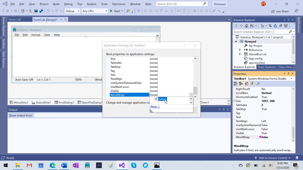Expand the References node in Solution Explorer
The width and height of the screenshot is (303, 170).
coord(240,50)
